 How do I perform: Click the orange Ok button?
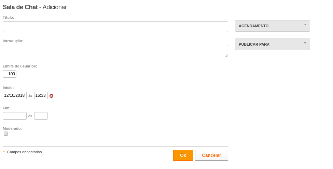[183, 155]
